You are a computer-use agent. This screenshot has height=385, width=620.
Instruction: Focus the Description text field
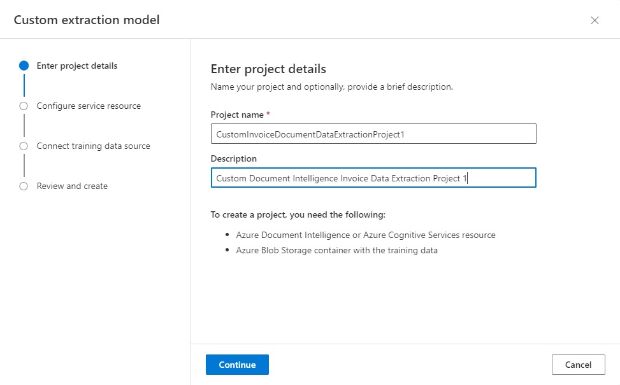(x=373, y=178)
